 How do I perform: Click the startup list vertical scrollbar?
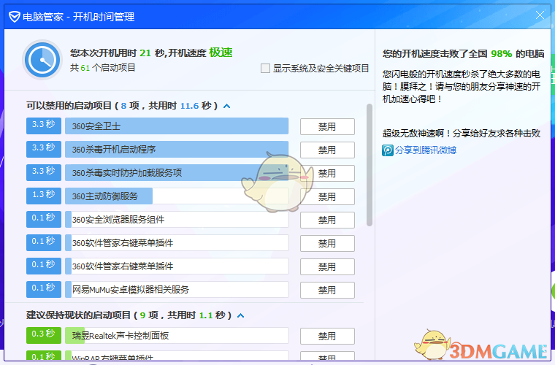click(x=370, y=165)
